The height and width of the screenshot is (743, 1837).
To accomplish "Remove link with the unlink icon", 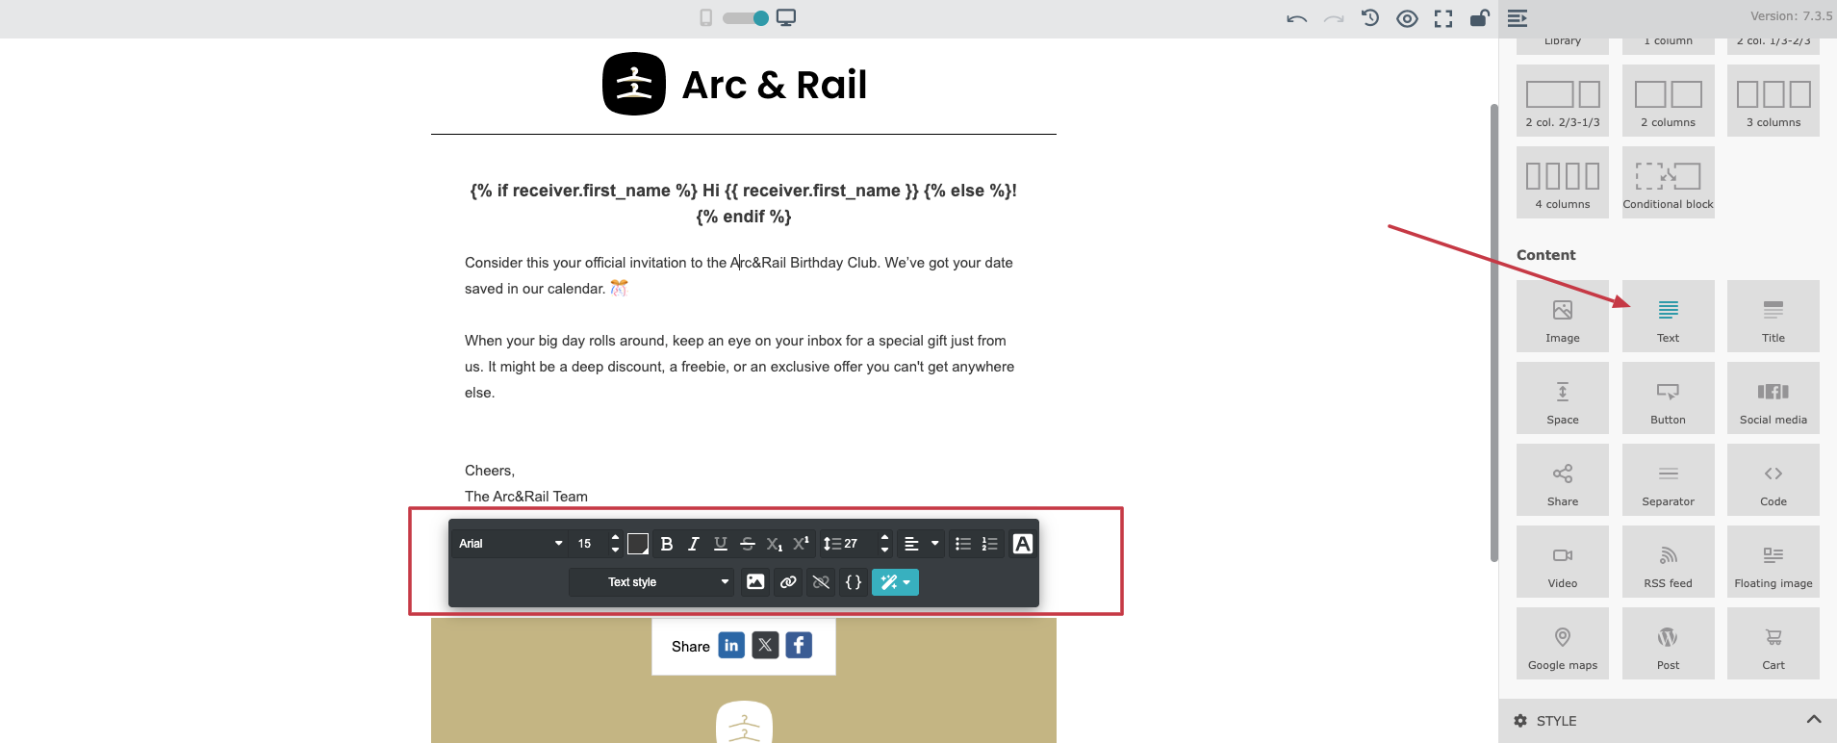I will point(821,582).
